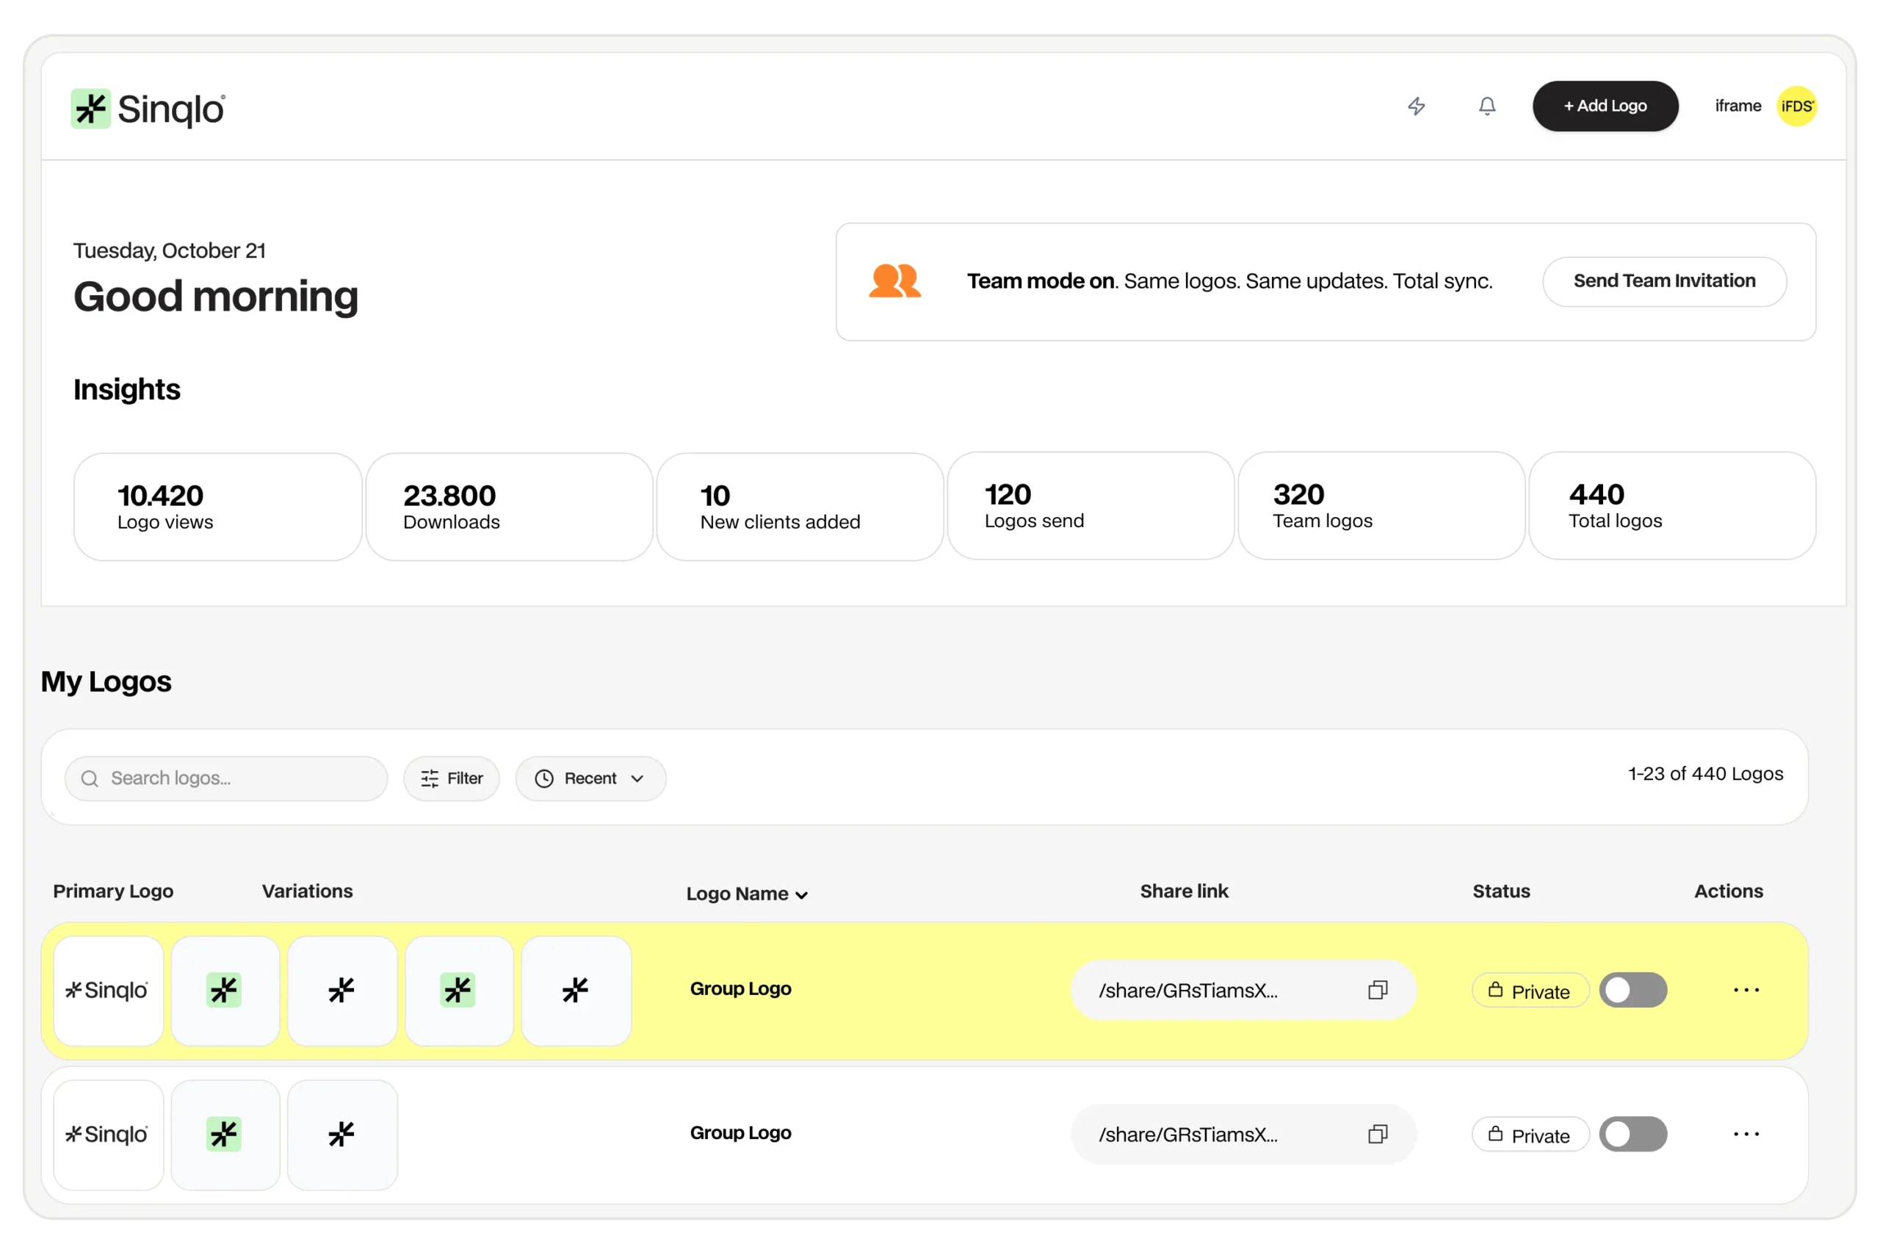Toggle the Private switch on the highlighted row
1880x1244 pixels.
pos(1633,989)
